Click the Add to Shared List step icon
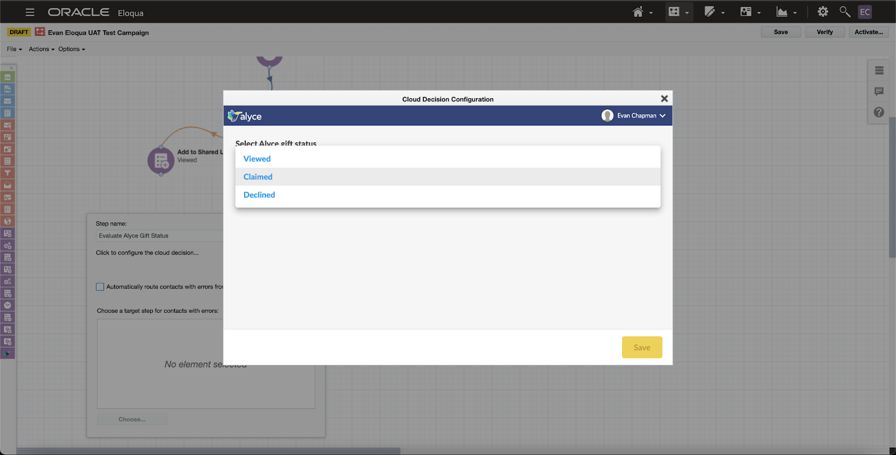 coord(161,161)
